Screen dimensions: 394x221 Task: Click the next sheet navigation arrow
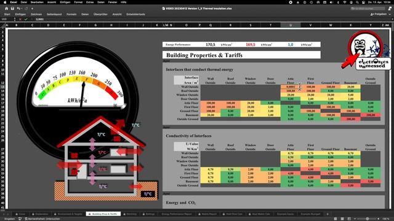coord(8,214)
